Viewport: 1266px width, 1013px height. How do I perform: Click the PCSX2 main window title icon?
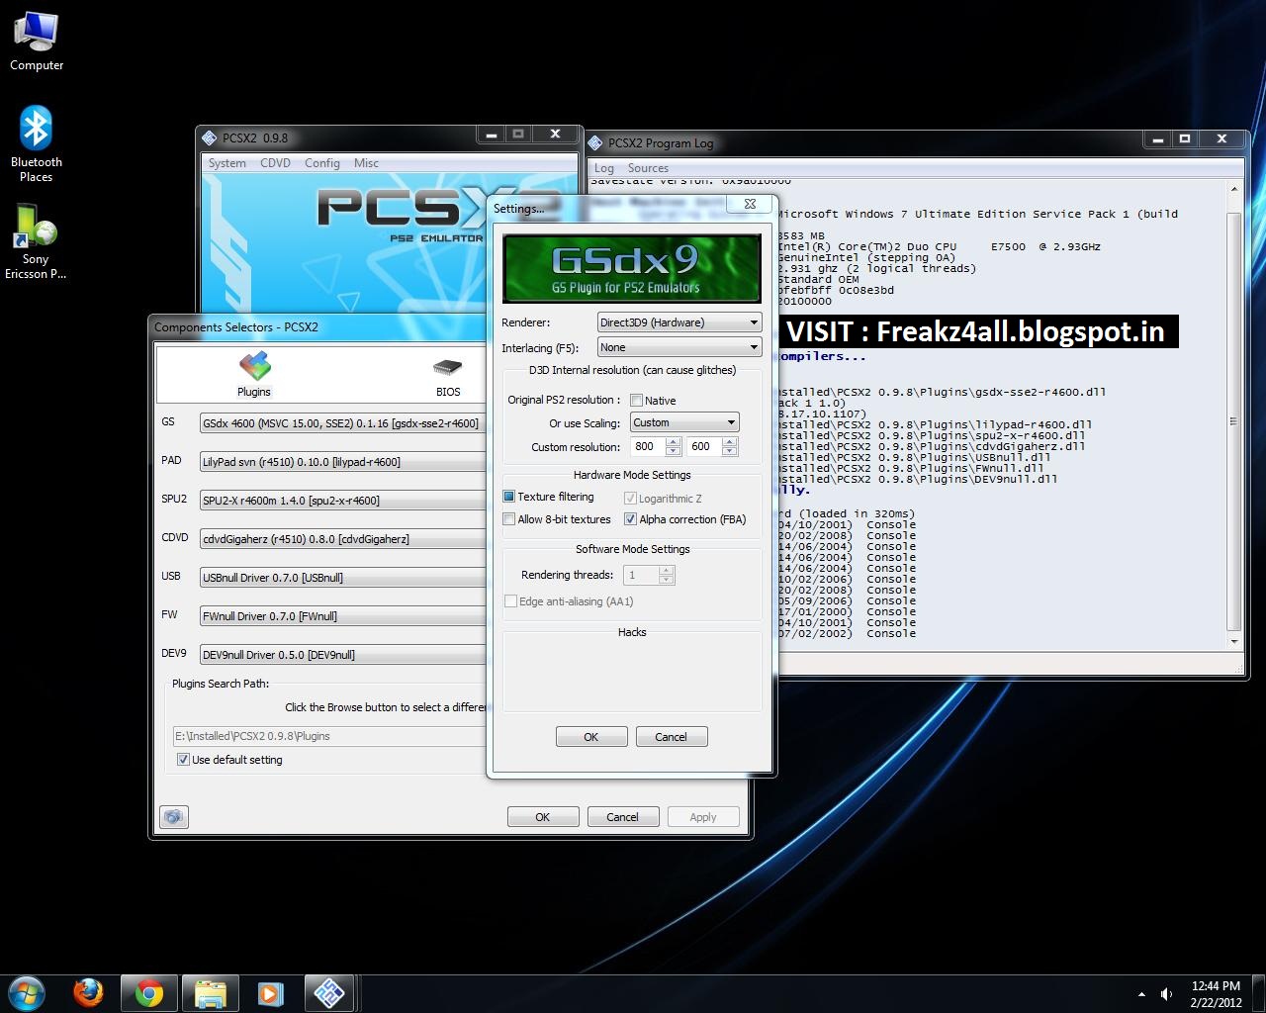210,138
